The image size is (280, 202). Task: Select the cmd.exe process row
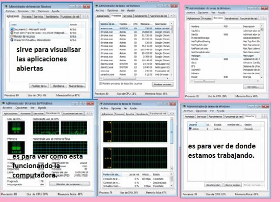pos(135,71)
